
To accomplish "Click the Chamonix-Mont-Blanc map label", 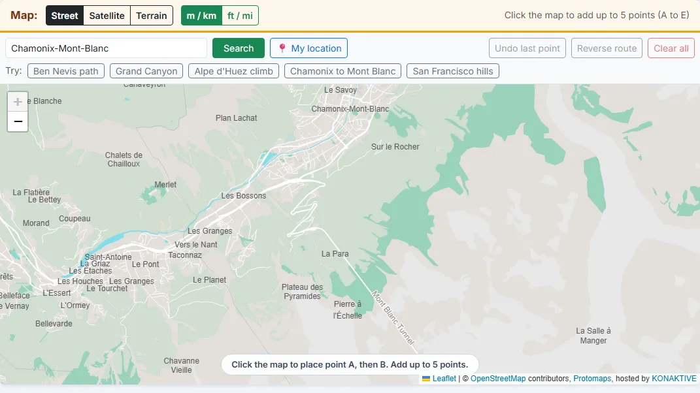I will (x=350, y=109).
